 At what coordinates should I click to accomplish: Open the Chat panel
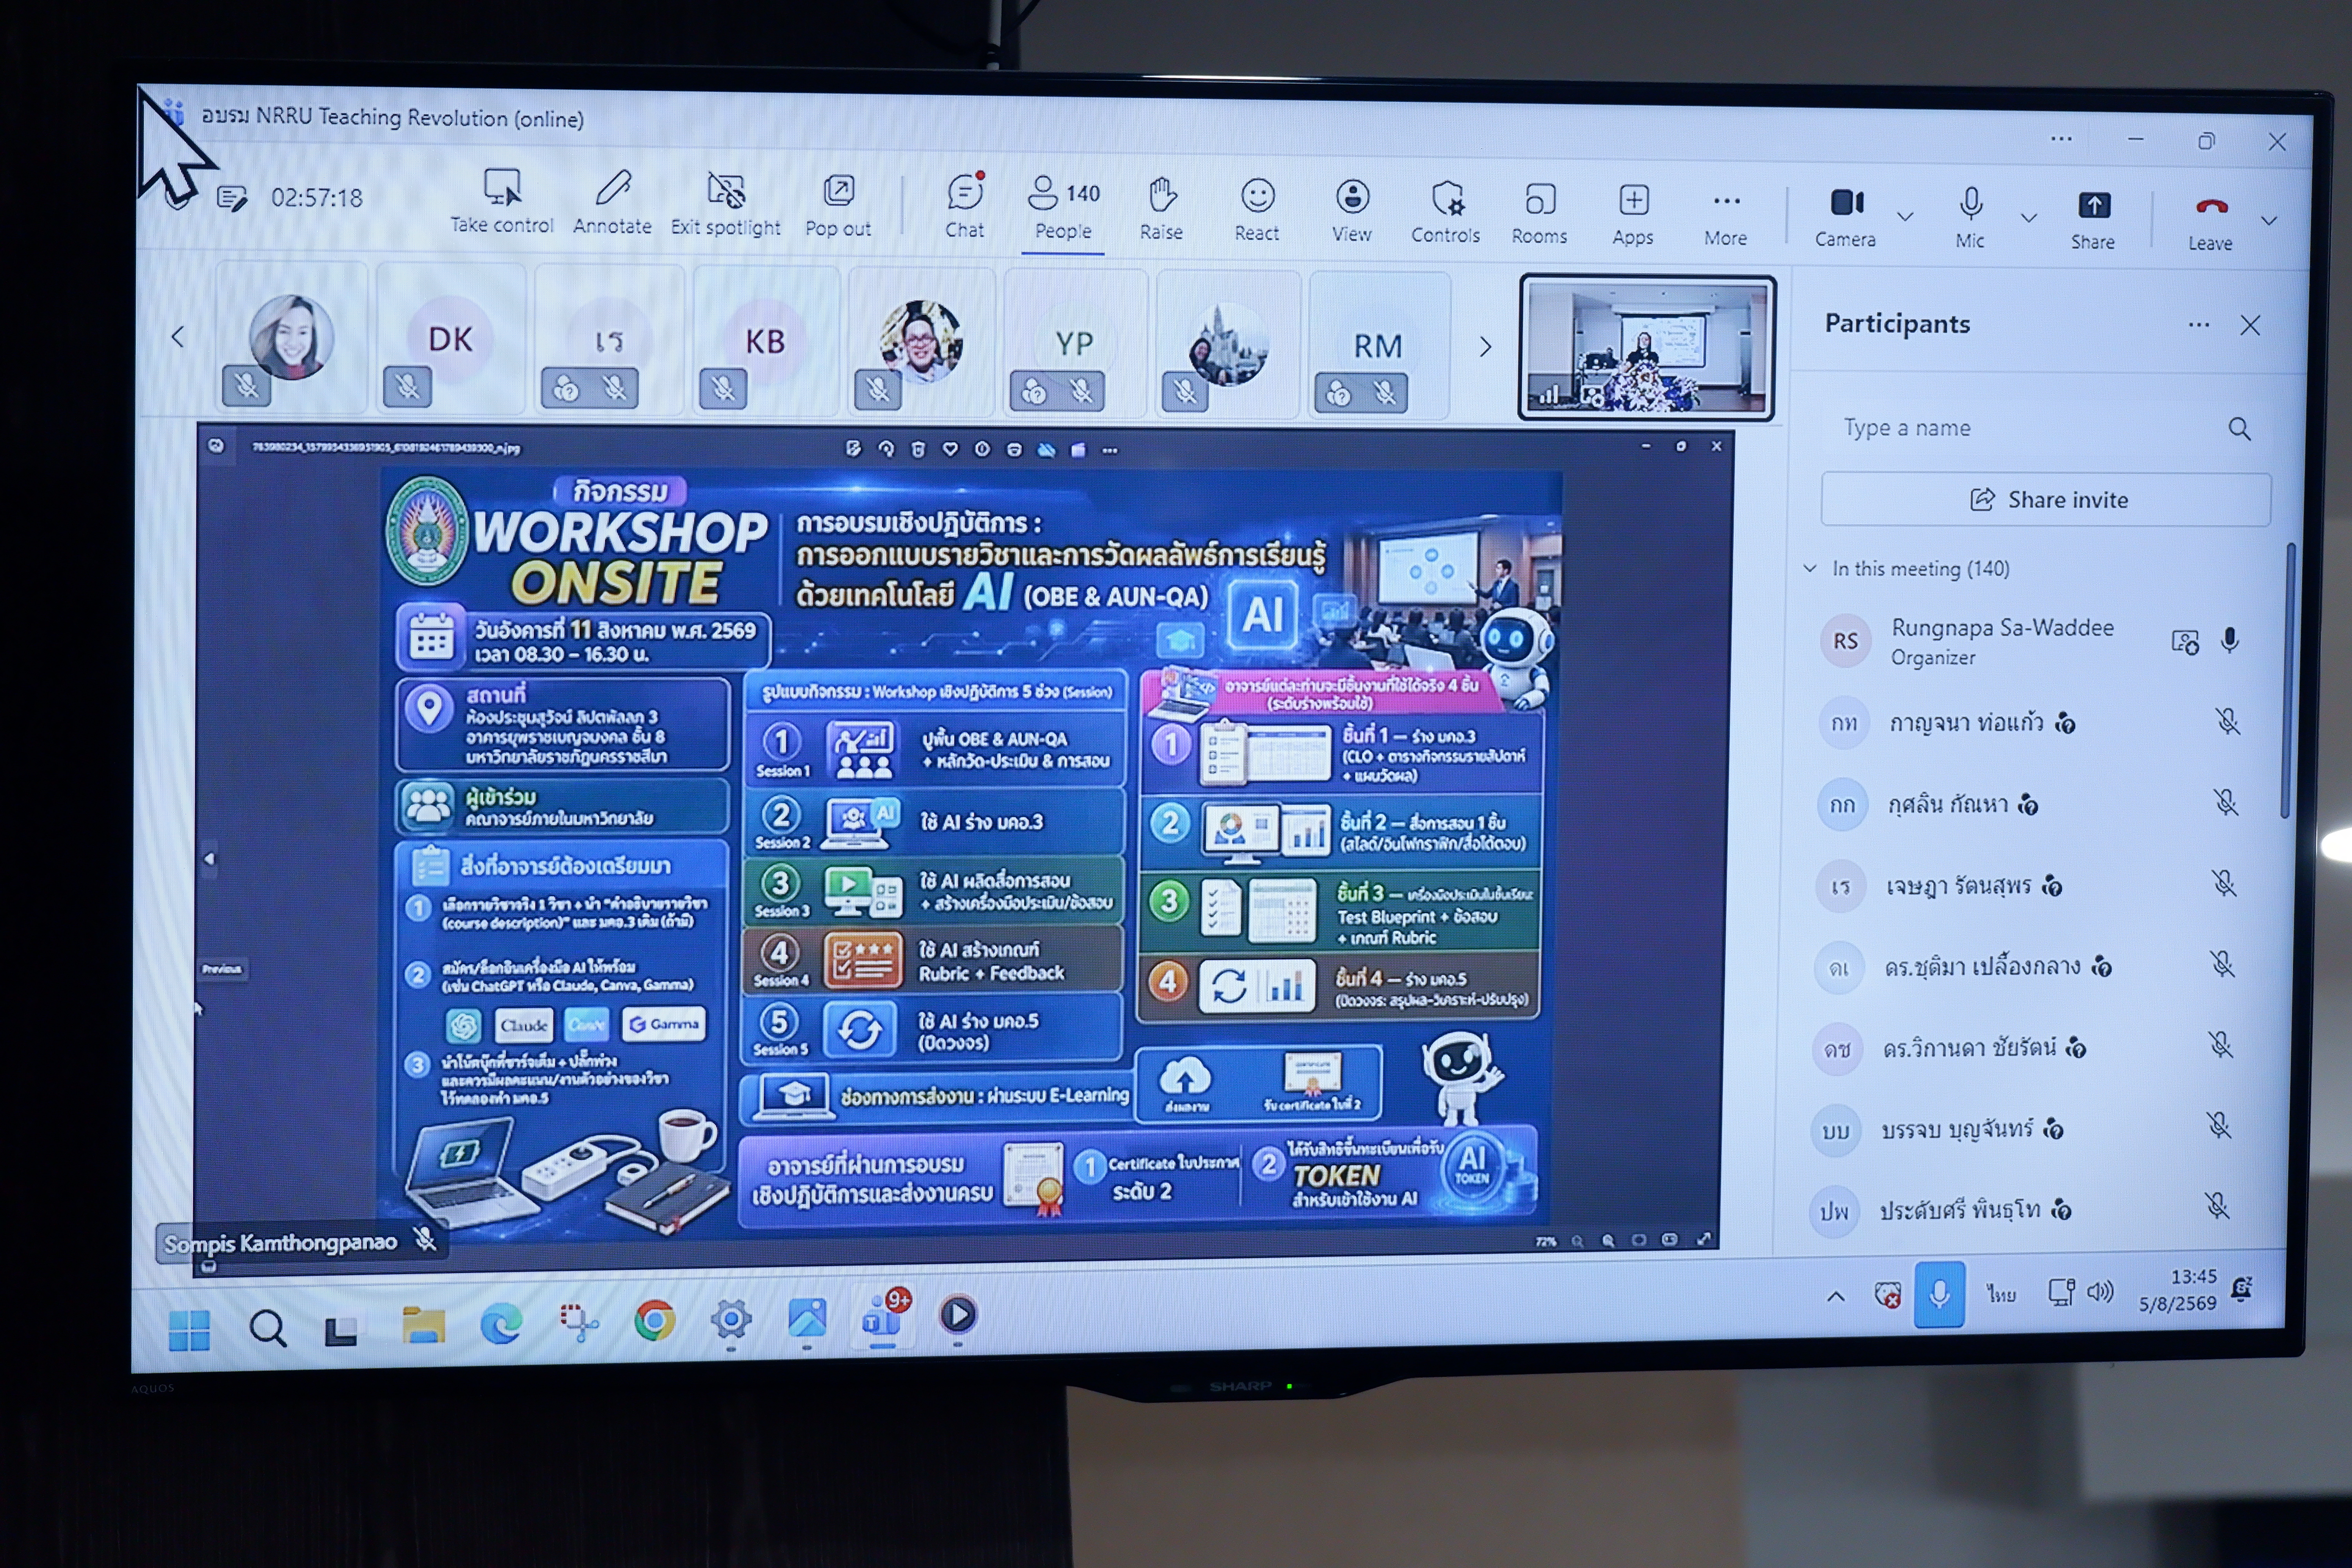tap(965, 205)
